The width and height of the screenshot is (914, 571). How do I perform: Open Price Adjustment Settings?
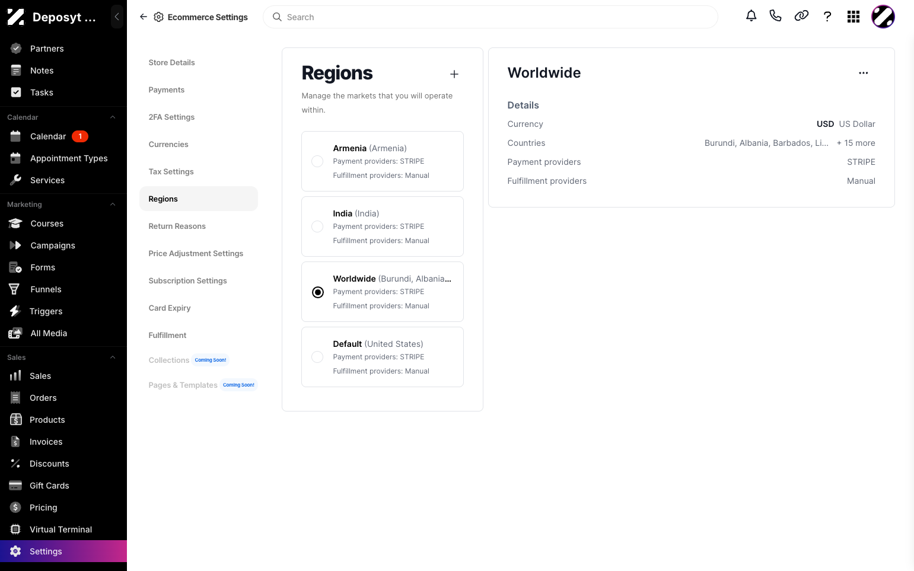pos(196,254)
